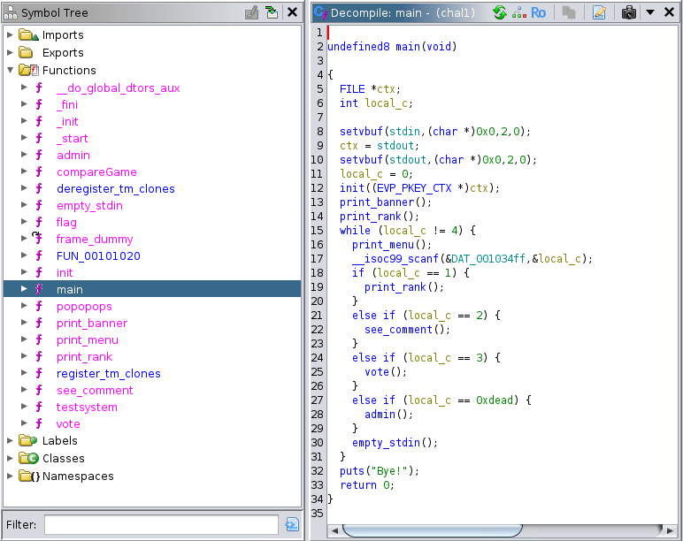Select _init in the function tree
Screen dimensions: 683x541
tap(67, 121)
